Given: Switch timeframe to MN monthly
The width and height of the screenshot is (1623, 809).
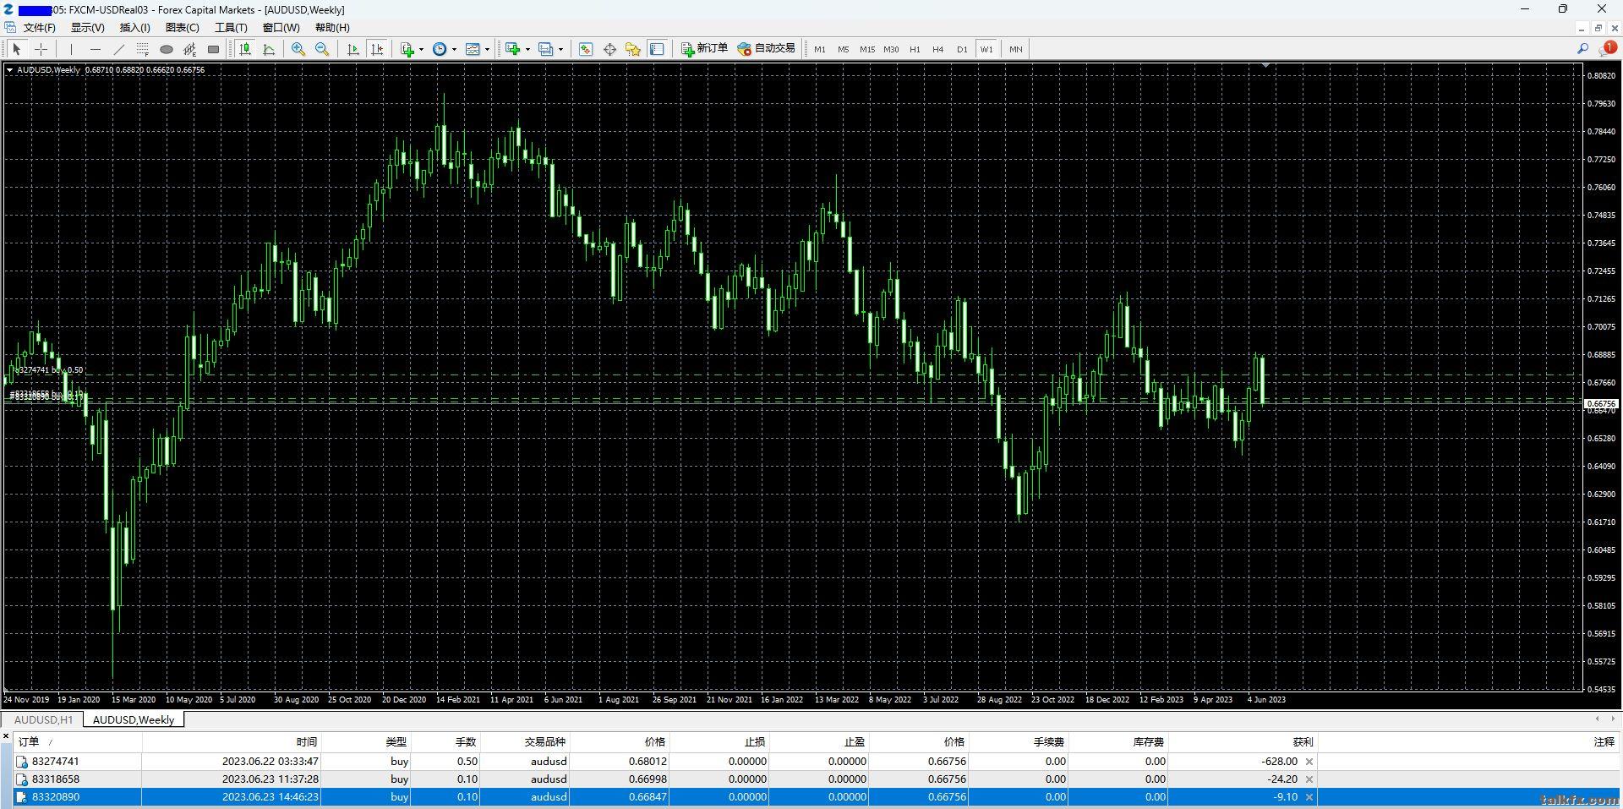Looking at the screenshot, I should pos(1015,49).
